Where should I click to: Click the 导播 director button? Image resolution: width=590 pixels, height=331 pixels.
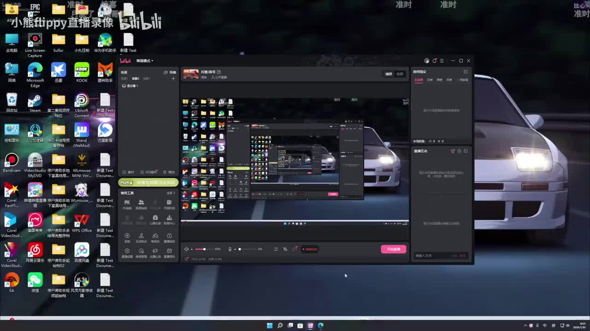(x=170, y=72)
